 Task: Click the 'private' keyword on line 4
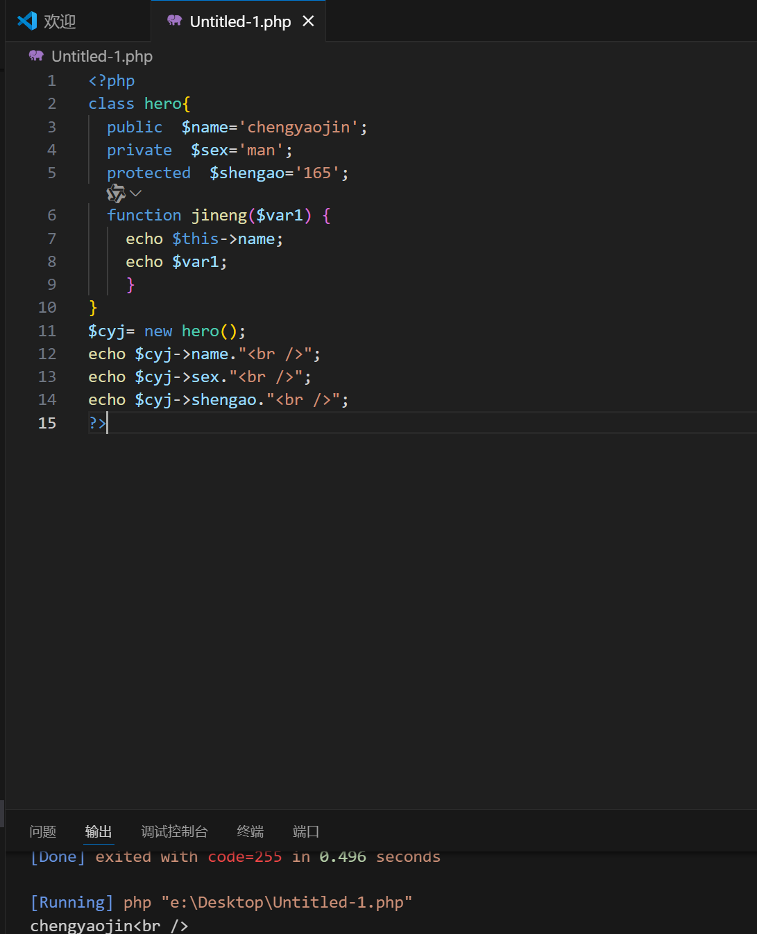139,150
